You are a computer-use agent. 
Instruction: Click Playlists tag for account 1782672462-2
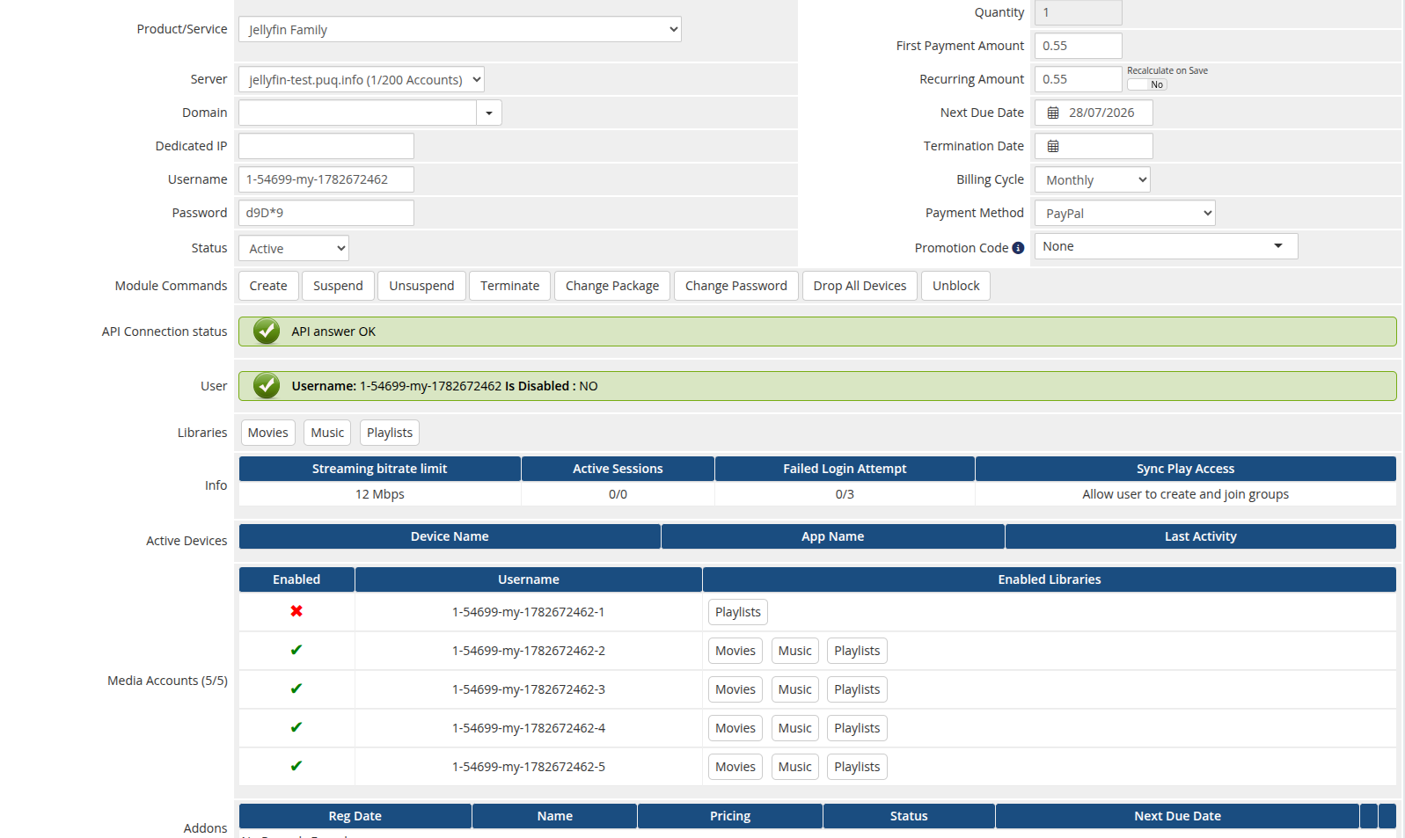(x=857, y=651)
